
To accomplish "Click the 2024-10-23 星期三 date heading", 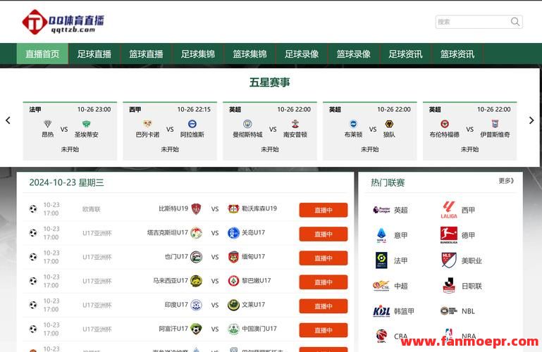I will coord(66,182).
